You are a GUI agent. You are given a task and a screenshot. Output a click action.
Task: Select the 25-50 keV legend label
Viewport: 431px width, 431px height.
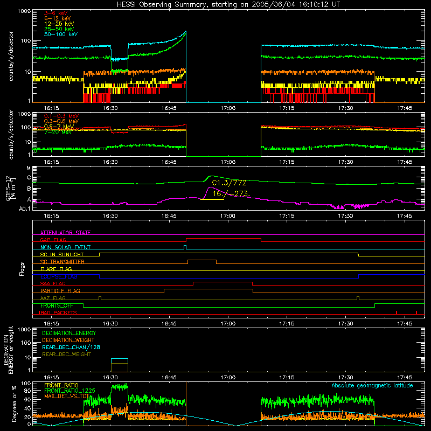point(59,29)
